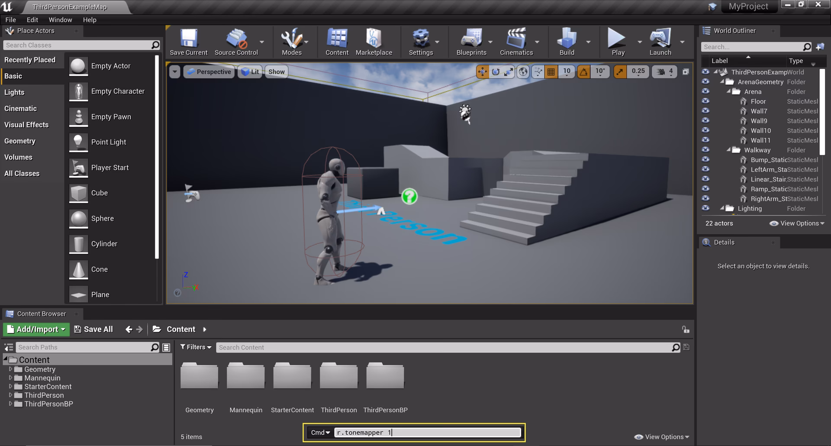This screenshot has height=446, width=831.
Task: Switch to the Place Actors tab
Action: point(35,31)
